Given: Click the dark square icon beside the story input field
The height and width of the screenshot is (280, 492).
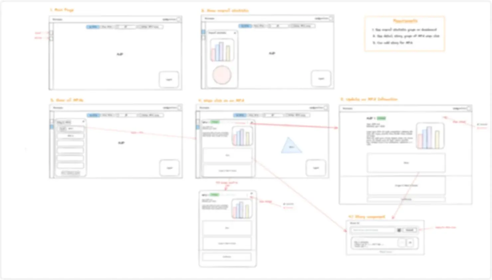Looking at the screenshot, I should [x=399, y=230].
